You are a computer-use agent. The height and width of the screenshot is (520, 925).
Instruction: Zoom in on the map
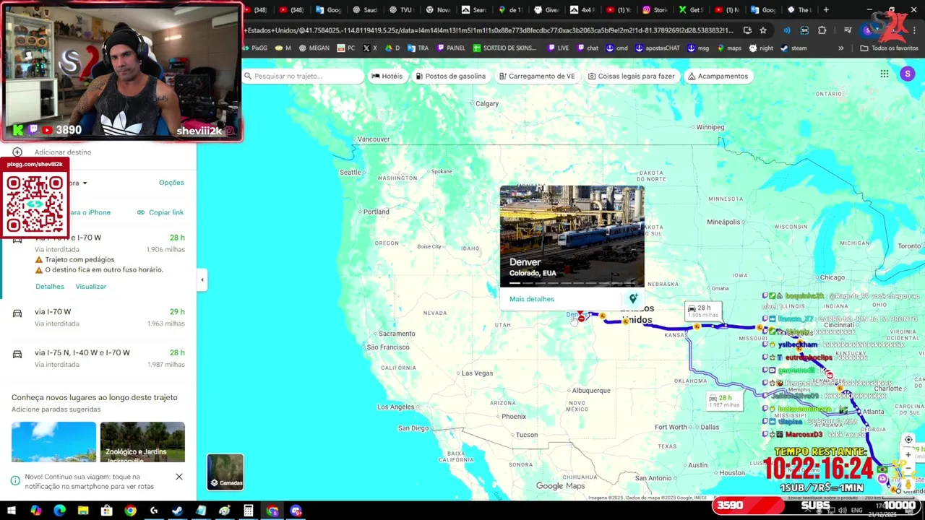(x=908, y=456)
